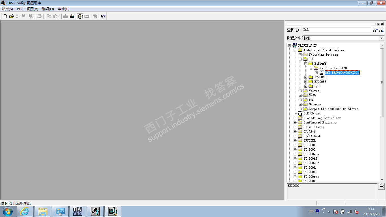Click the Copy toolbar icon

(x=49, y=16)
